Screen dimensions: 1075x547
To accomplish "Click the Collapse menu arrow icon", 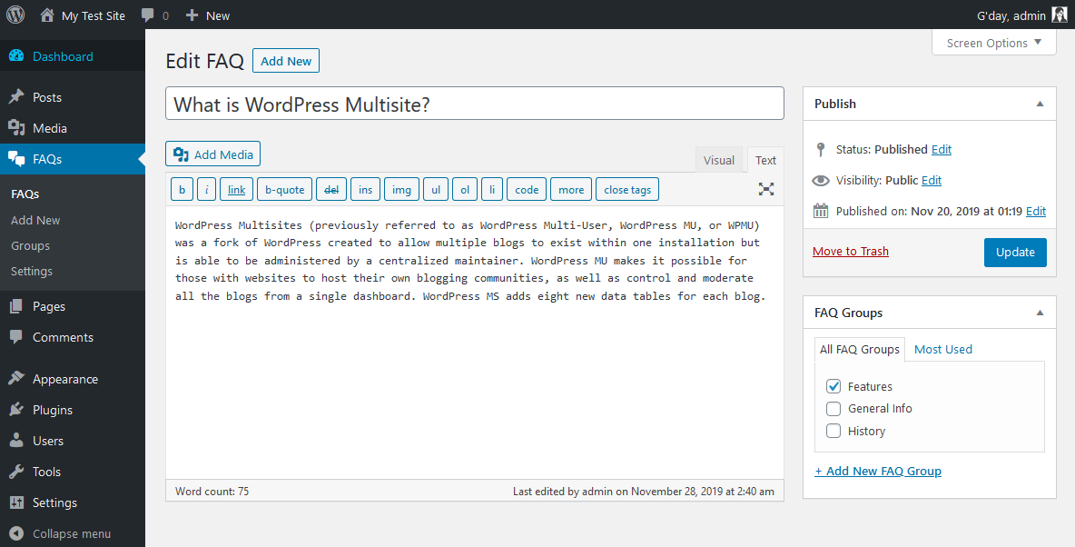I will [x=17, y=533].
